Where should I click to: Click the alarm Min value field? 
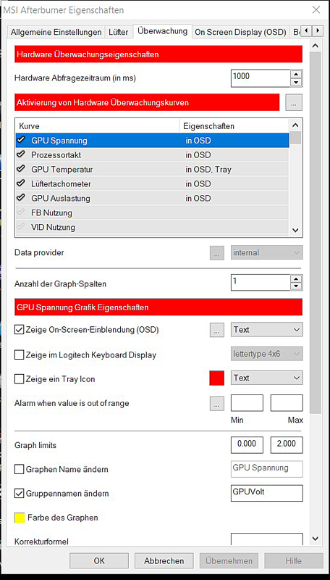(247, 403)
